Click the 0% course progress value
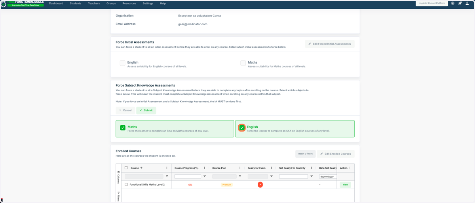The height and width of the screenshot is (203, 475). click(190, 184)
